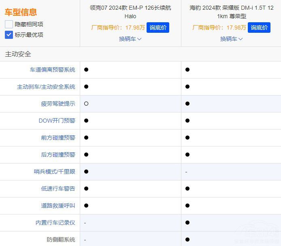Open 海豹 2024款 荣耀版 model title link
This screenshot has height=246, width=281.
tap(231, 12)
